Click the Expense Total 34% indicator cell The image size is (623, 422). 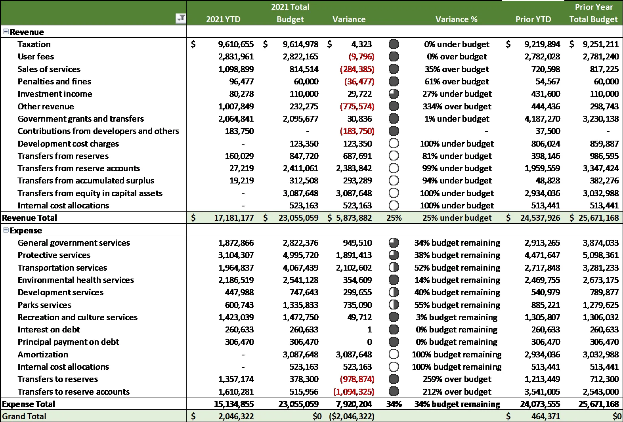coord(394,404)
